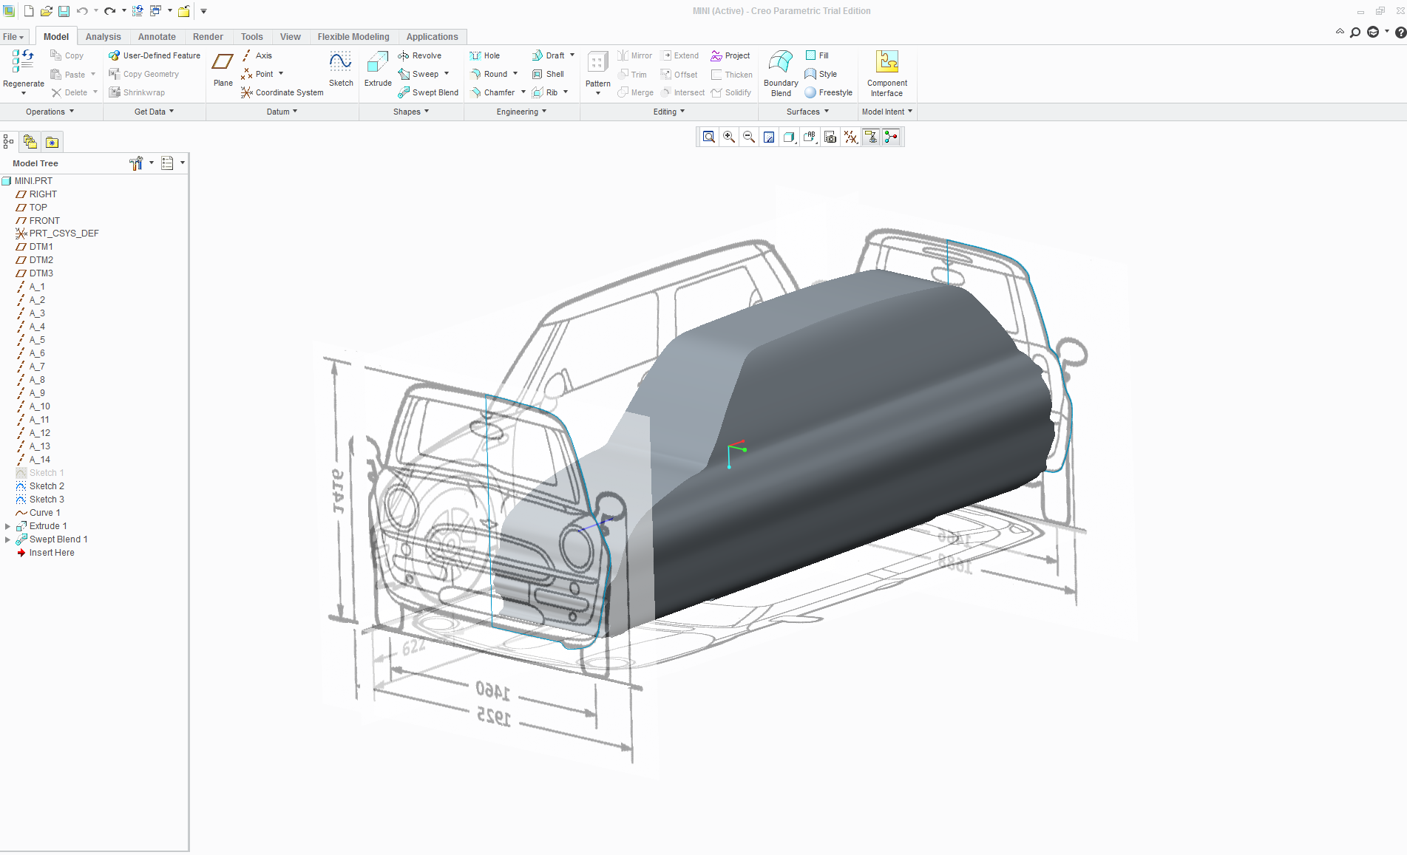This screenshot has width=1407, height=855.
Task: Expand the Extrude 1 feature
Action: click(7, 526)
